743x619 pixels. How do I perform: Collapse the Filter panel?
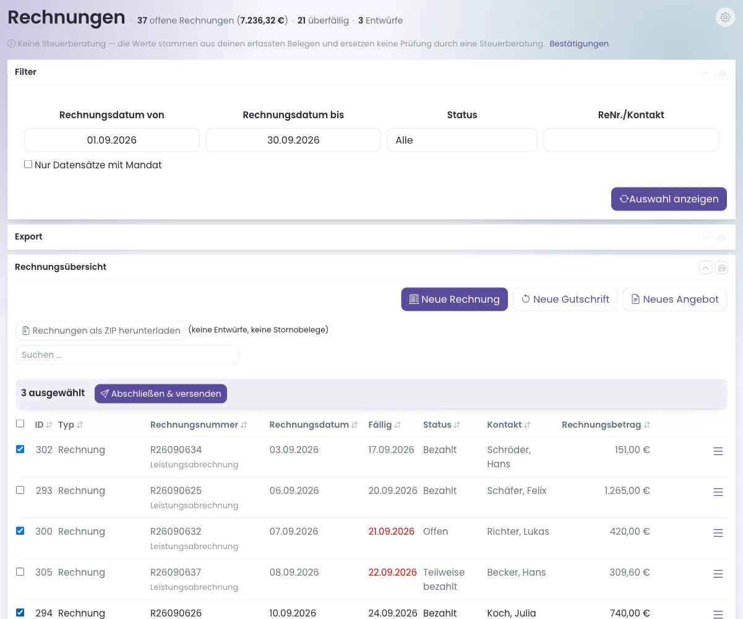click(x=705, y=73)
